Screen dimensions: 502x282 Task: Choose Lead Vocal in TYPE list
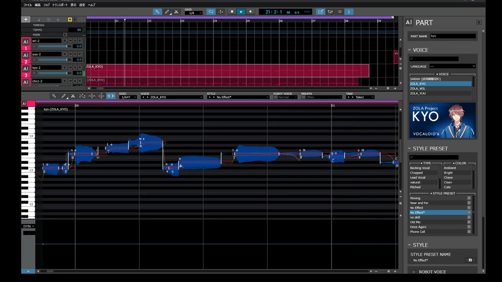pos(423,178)
